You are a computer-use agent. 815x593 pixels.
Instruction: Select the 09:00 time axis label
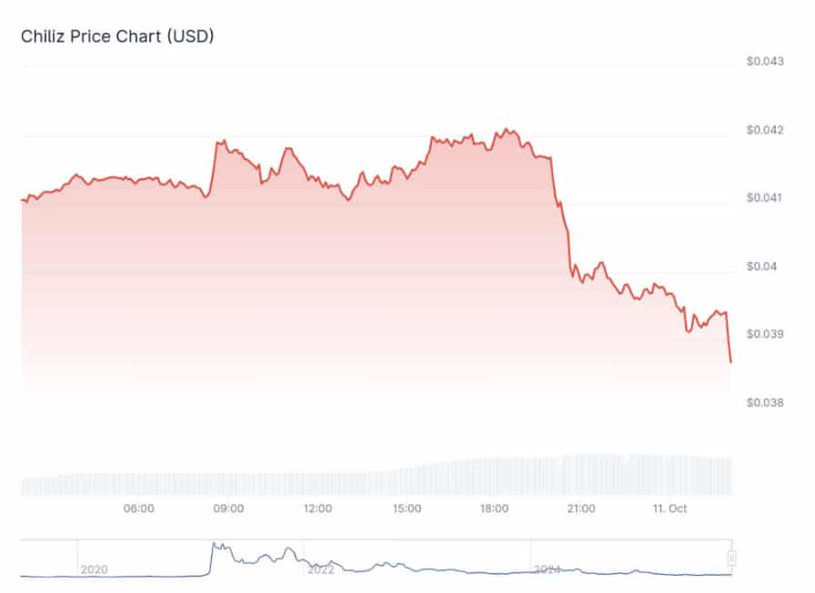[227, 509]
